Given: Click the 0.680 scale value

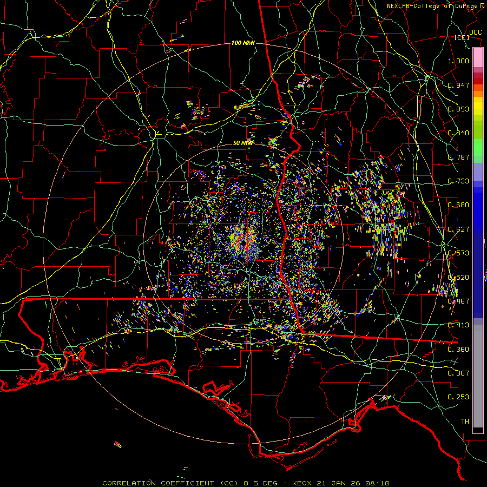Looking at the screenshot, I should pyautogui.click(x=458, y=205).
